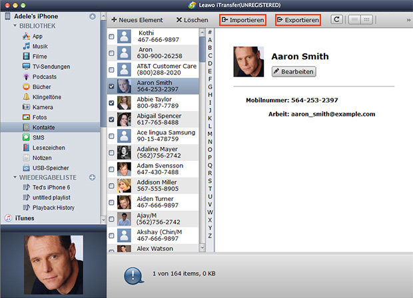The image size is (413, 298).
Task: Click the USB-Speicher drive icon
Action: (26, 168)
